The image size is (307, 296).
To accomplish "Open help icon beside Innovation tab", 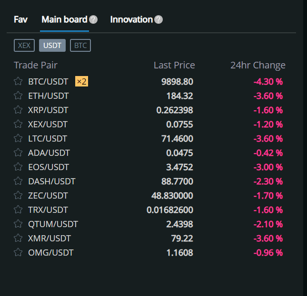I will coord(158,19).
